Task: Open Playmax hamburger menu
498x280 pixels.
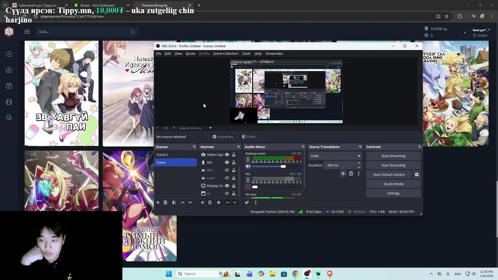Action: pos(27,31)
